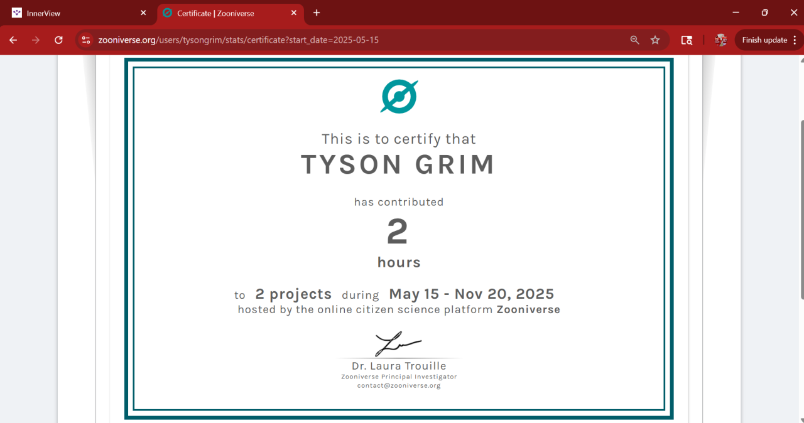This screenshot has height=423, width=804.
Task: Click the TYSON GRIM name text
Action: pyautogui.click(x=398, y=164)
